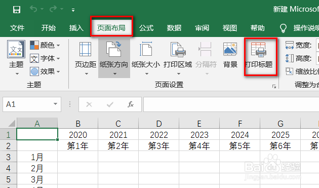Select column G header
319x188 pixels.
(280, 123)
